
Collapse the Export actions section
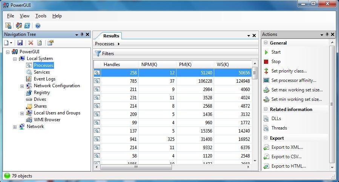tap(265, 138)
